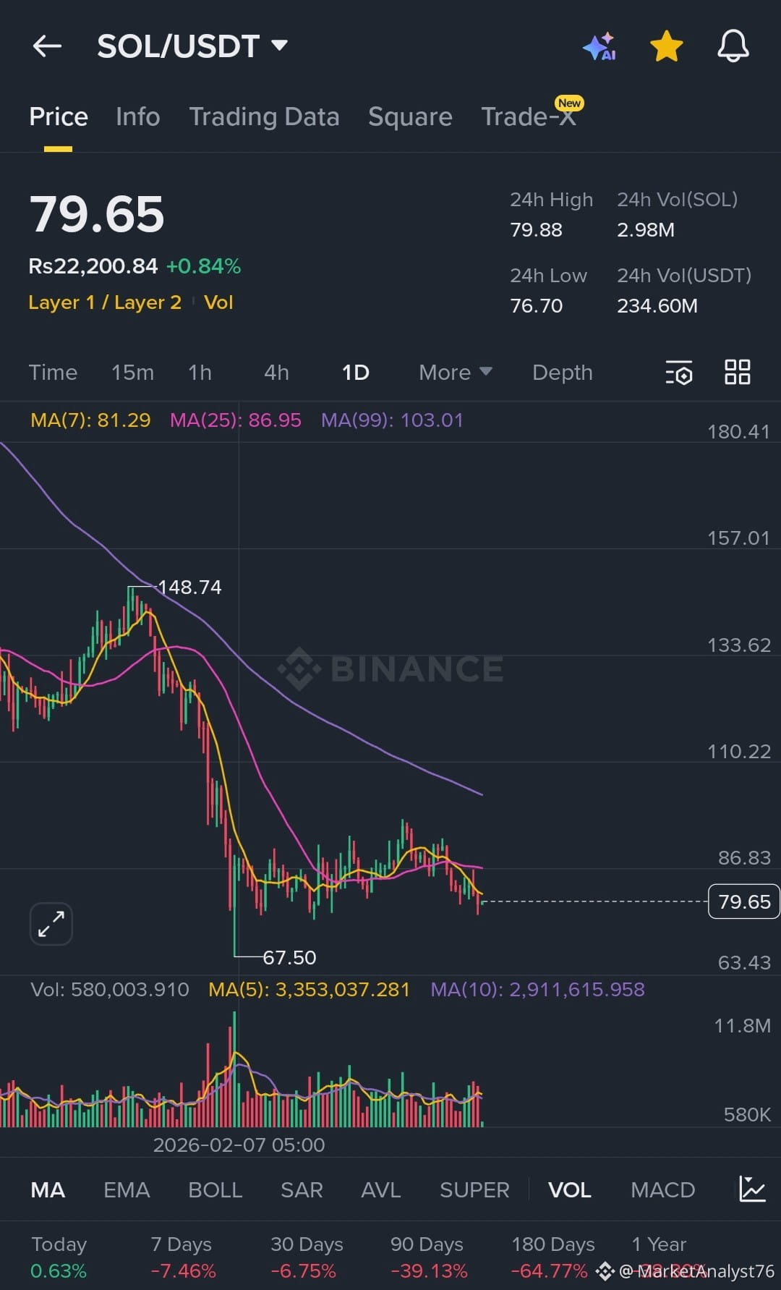Image resolution: width=781 pixels, height=1290 pixels.
Task: Toggle the SAR indicator
Action: 302,1190
